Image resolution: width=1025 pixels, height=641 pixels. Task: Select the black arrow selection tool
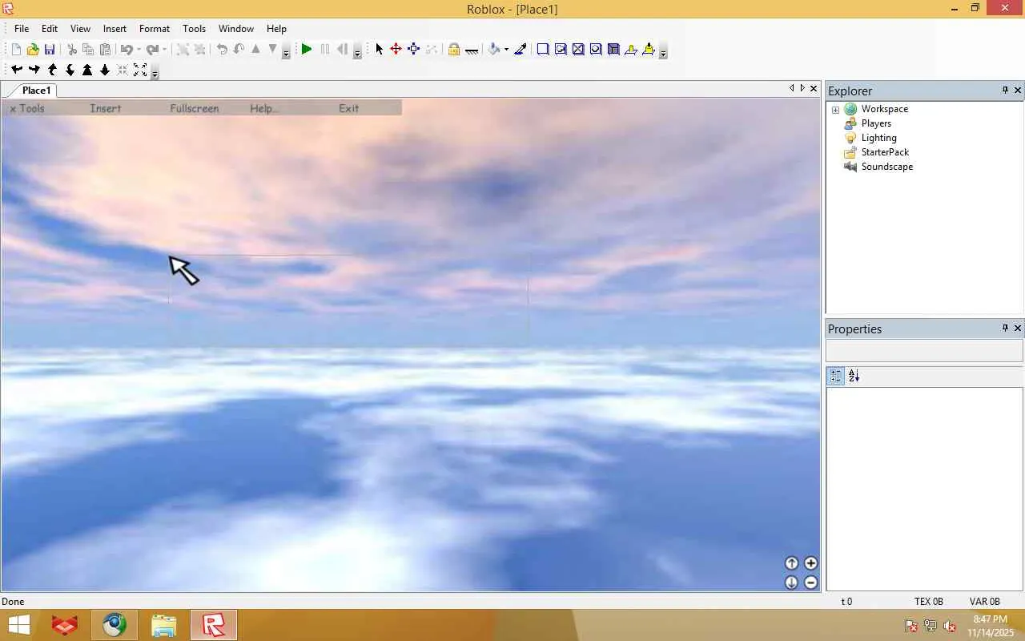tap(380, 50)
